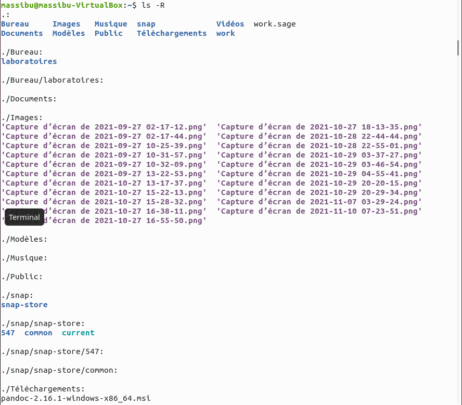
Task: Click capture file 2021-10-29 03-46-54.png
Action: coord(319,164)
